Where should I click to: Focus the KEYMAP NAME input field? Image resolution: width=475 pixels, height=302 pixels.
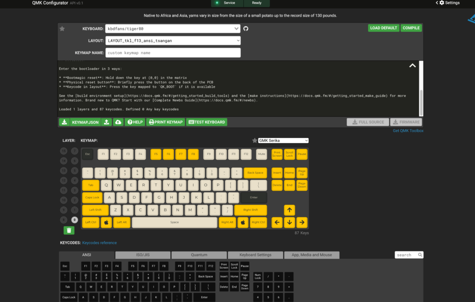(x=173, y=53)
